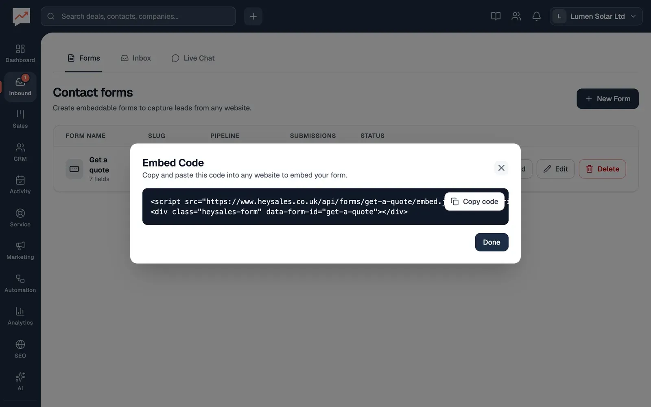Open the team users icon
Screen dimensions: 651x407
coord(516,16)
